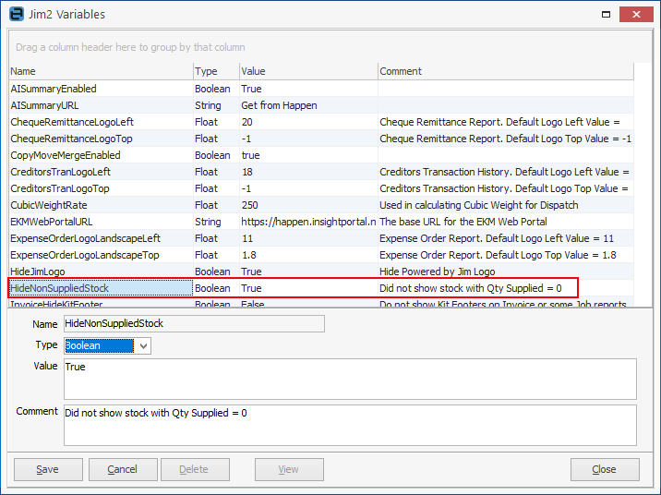This screenshot has width=661, height=495.
Task: Click the value 250 for CubicWeightRate
Action: (308, 205)
